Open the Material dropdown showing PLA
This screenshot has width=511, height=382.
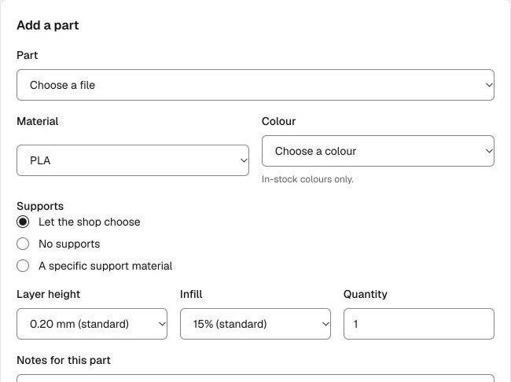click(x=133, y=160)
